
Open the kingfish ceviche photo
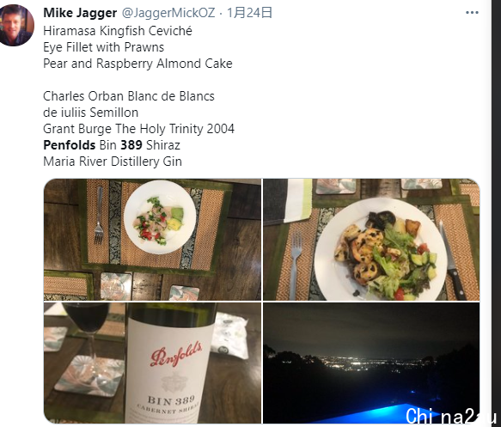coord(152,240)
